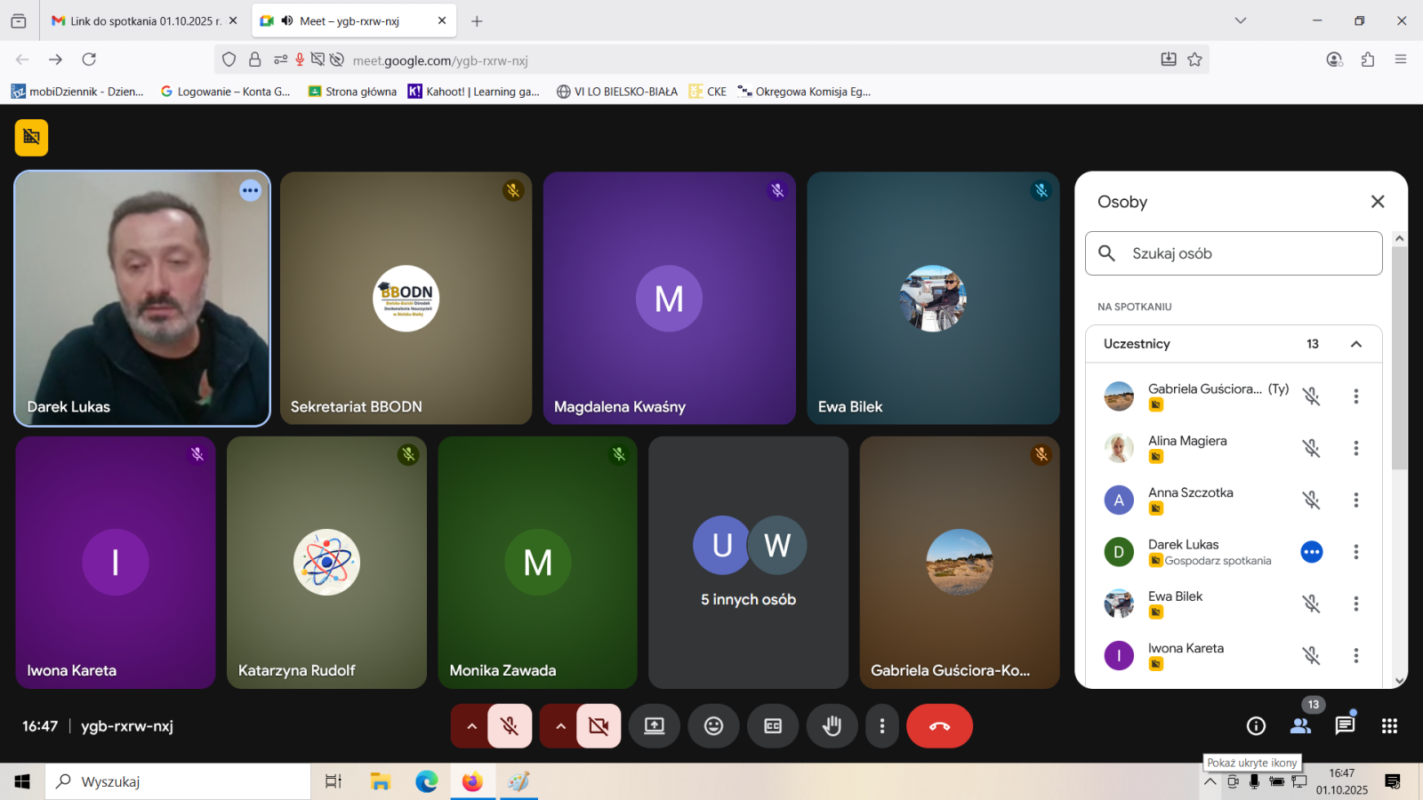The height and width of the screenshot is (800, 1423).
Task: Expand microphone audio settings arrow
Action: click(x=471, y=726)
